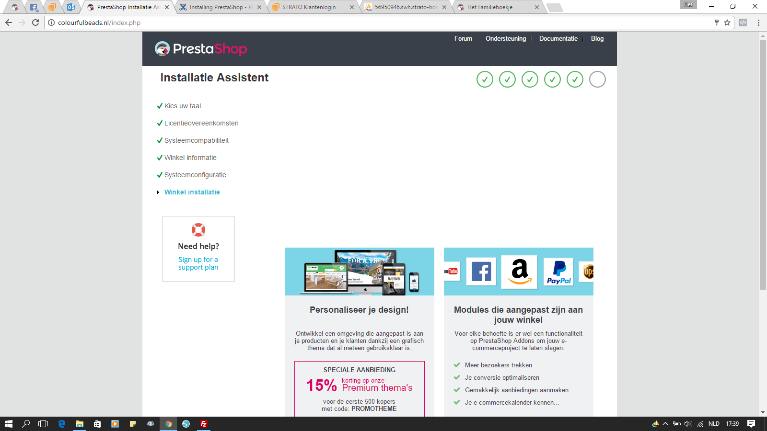Click the Meer bezoekers trekken item

coord(499,365)
